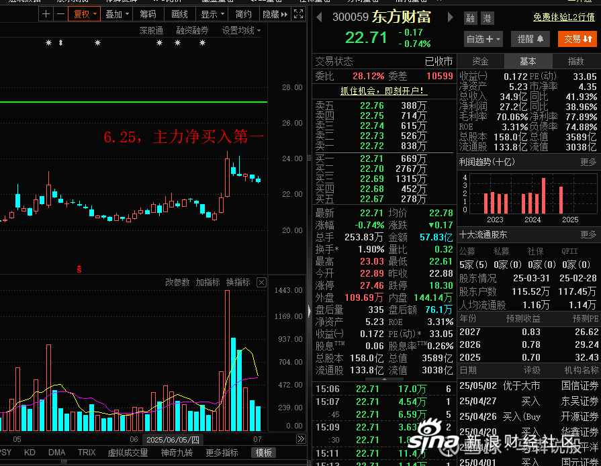The height and width of the screenshot is (466, 601).
Task: Click the red S marker on chart
Action: (79, 269)
